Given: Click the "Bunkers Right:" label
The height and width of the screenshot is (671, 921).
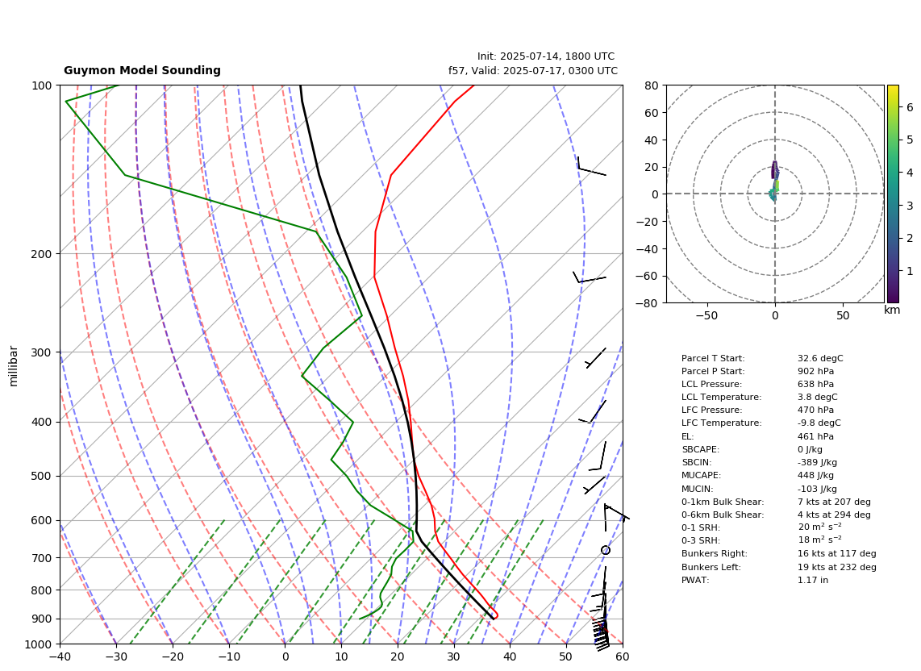Looking at the screenshot, I should tap(715, 553).
